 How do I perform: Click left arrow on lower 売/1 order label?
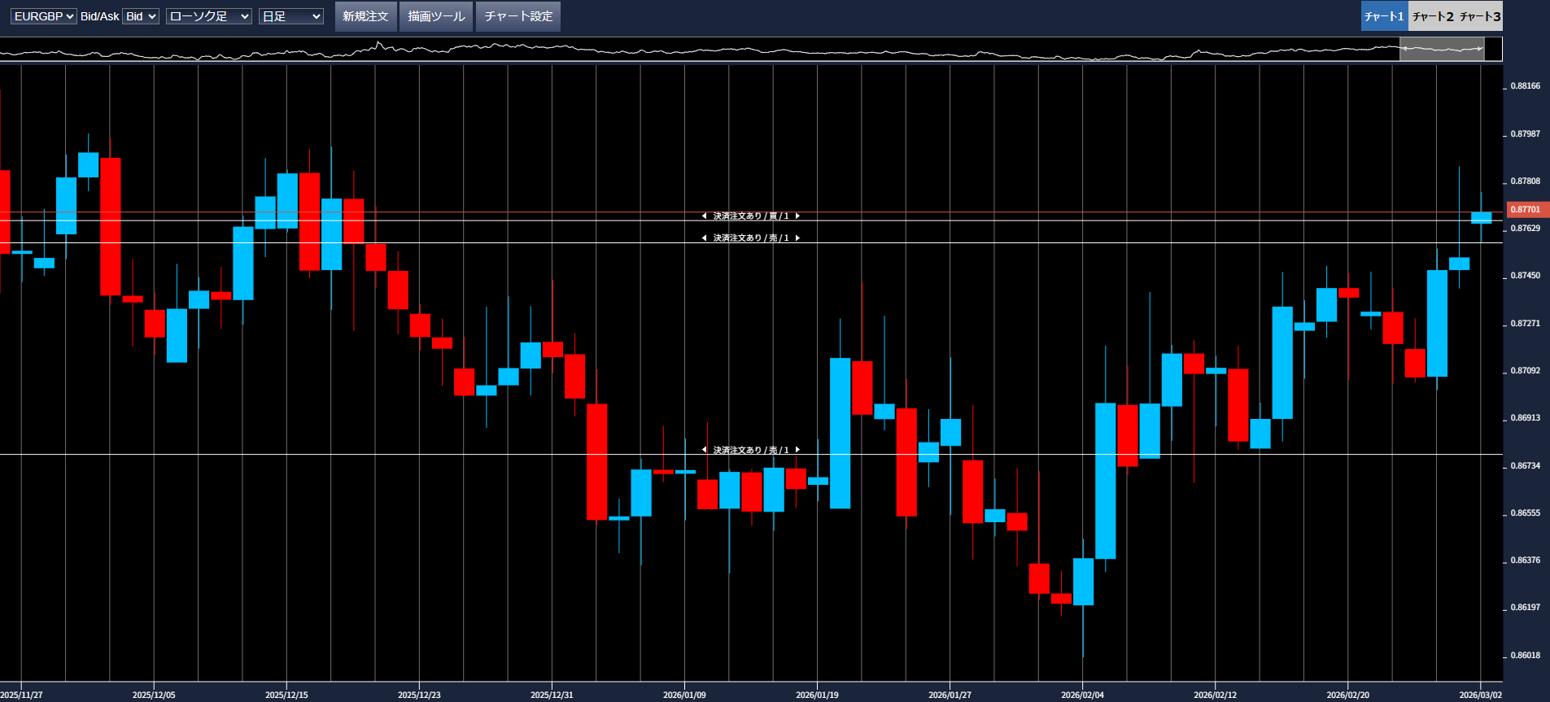(704, 450)
